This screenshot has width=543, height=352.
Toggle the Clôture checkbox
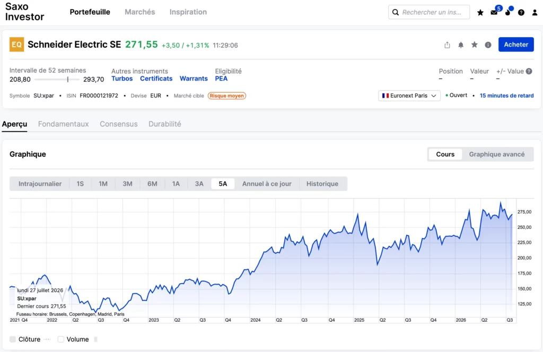click(13, 339)
